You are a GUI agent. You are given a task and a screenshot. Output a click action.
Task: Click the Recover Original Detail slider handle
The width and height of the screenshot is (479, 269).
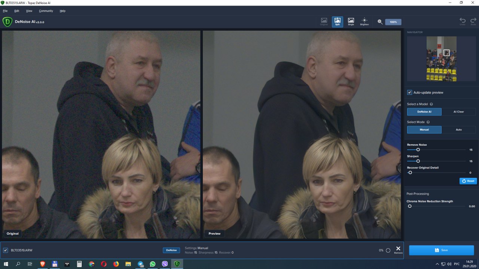click(410, 173)
